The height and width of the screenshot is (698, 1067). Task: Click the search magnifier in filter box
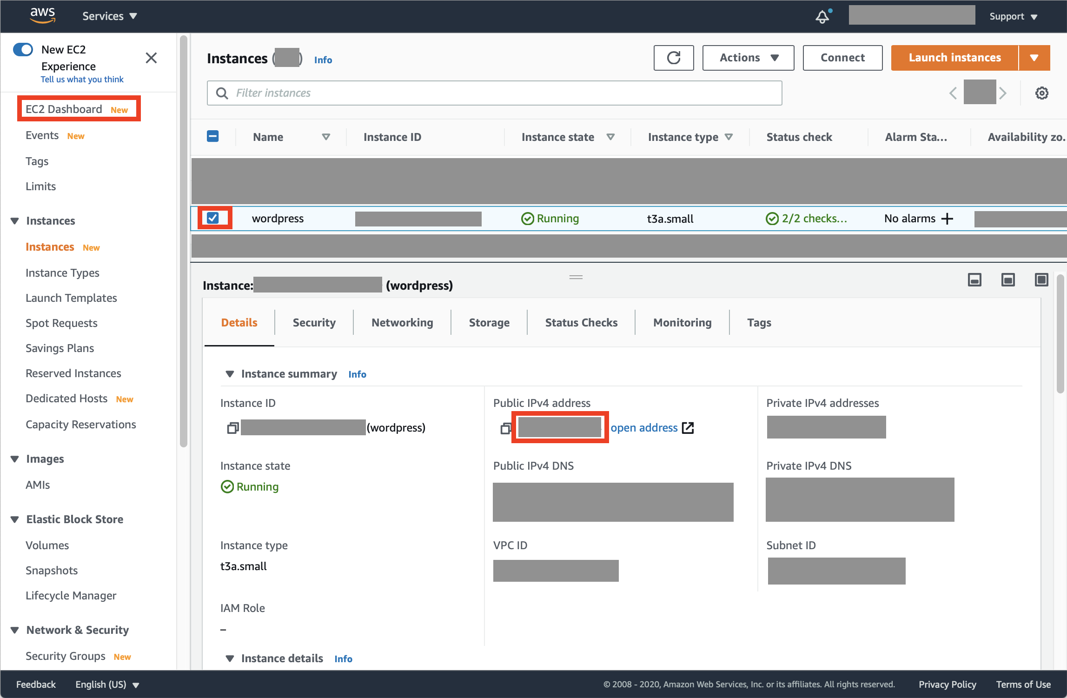(222, 93)
